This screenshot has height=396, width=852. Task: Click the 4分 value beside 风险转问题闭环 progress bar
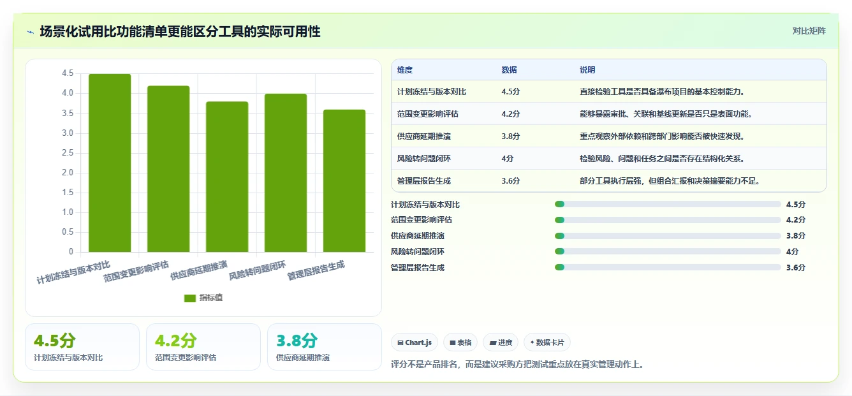click(x=792, y=252)
